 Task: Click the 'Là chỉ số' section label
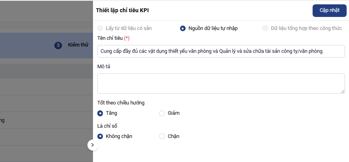coord(107,126)
